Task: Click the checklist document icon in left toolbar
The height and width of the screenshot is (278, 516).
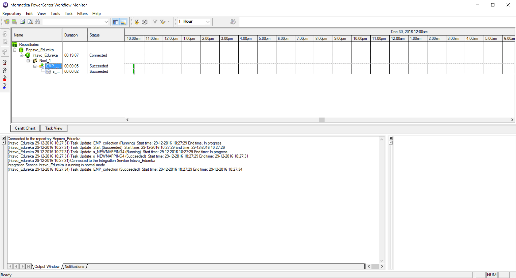Action: coord(5,34)
